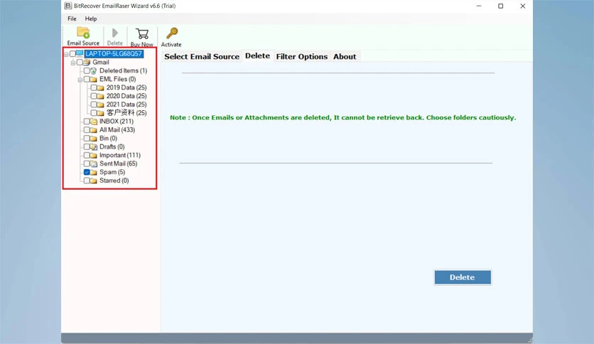Click the All Mail folder icon
Viewport: 594px width, 344px height.
tap(94, 130)
